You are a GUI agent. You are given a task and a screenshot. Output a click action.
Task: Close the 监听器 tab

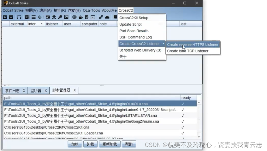click(x=46, y=91)
